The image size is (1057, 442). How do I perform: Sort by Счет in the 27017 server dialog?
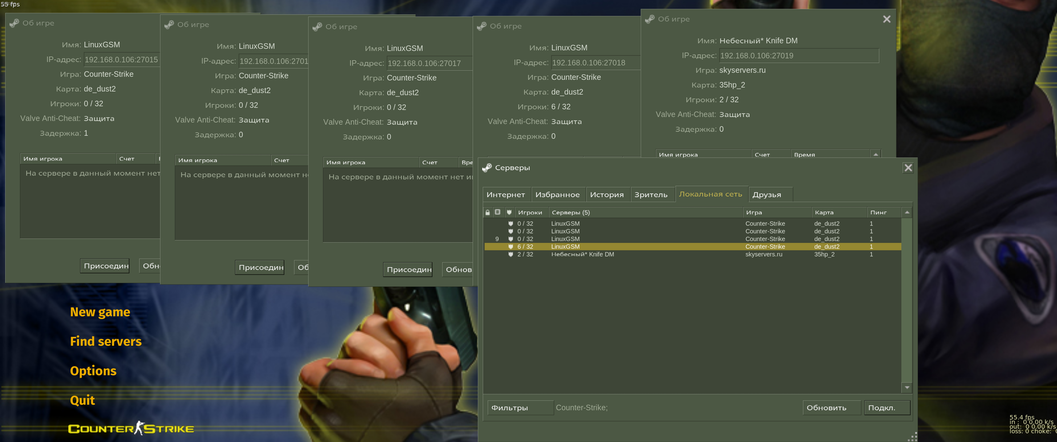coord(438,162)
